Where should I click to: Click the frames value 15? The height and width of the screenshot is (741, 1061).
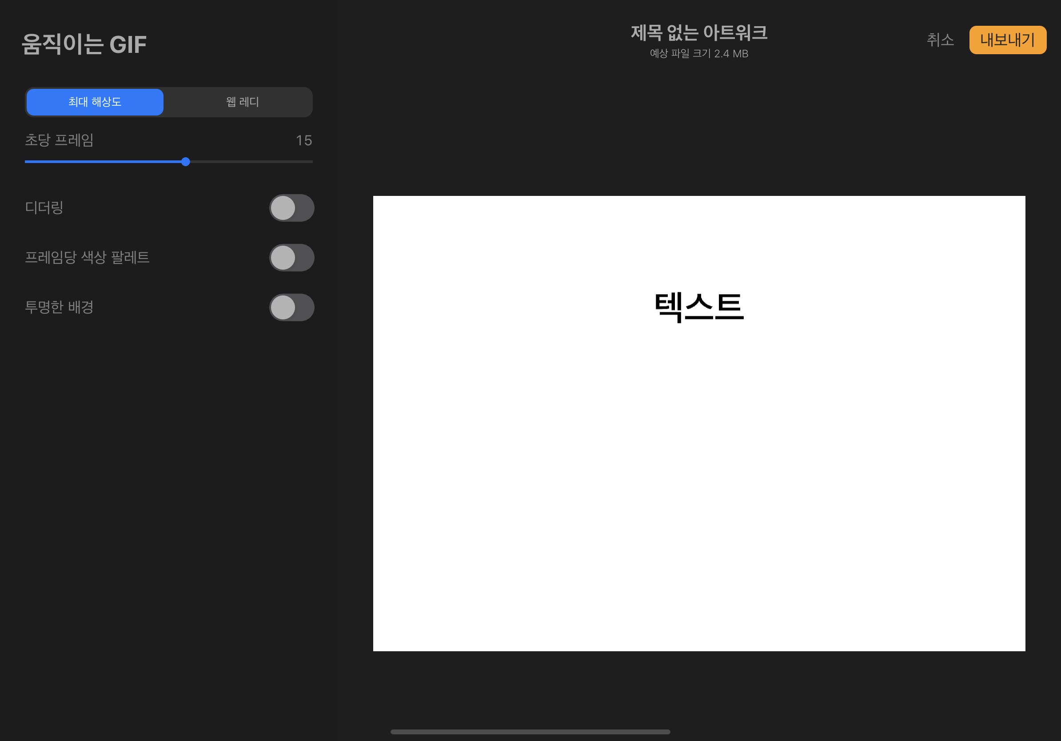point(303,140)
